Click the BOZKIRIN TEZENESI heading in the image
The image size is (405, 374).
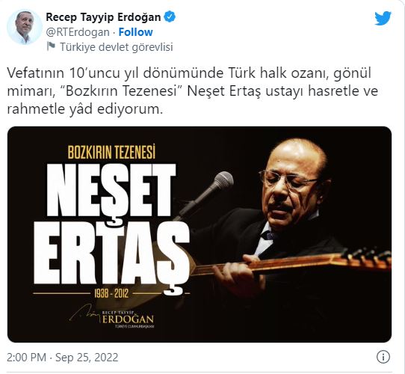(111, 152)
